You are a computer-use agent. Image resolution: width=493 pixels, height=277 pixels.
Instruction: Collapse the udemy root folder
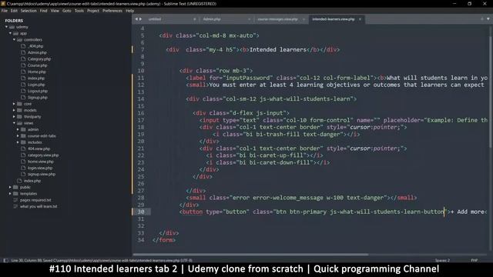point(6,27)
